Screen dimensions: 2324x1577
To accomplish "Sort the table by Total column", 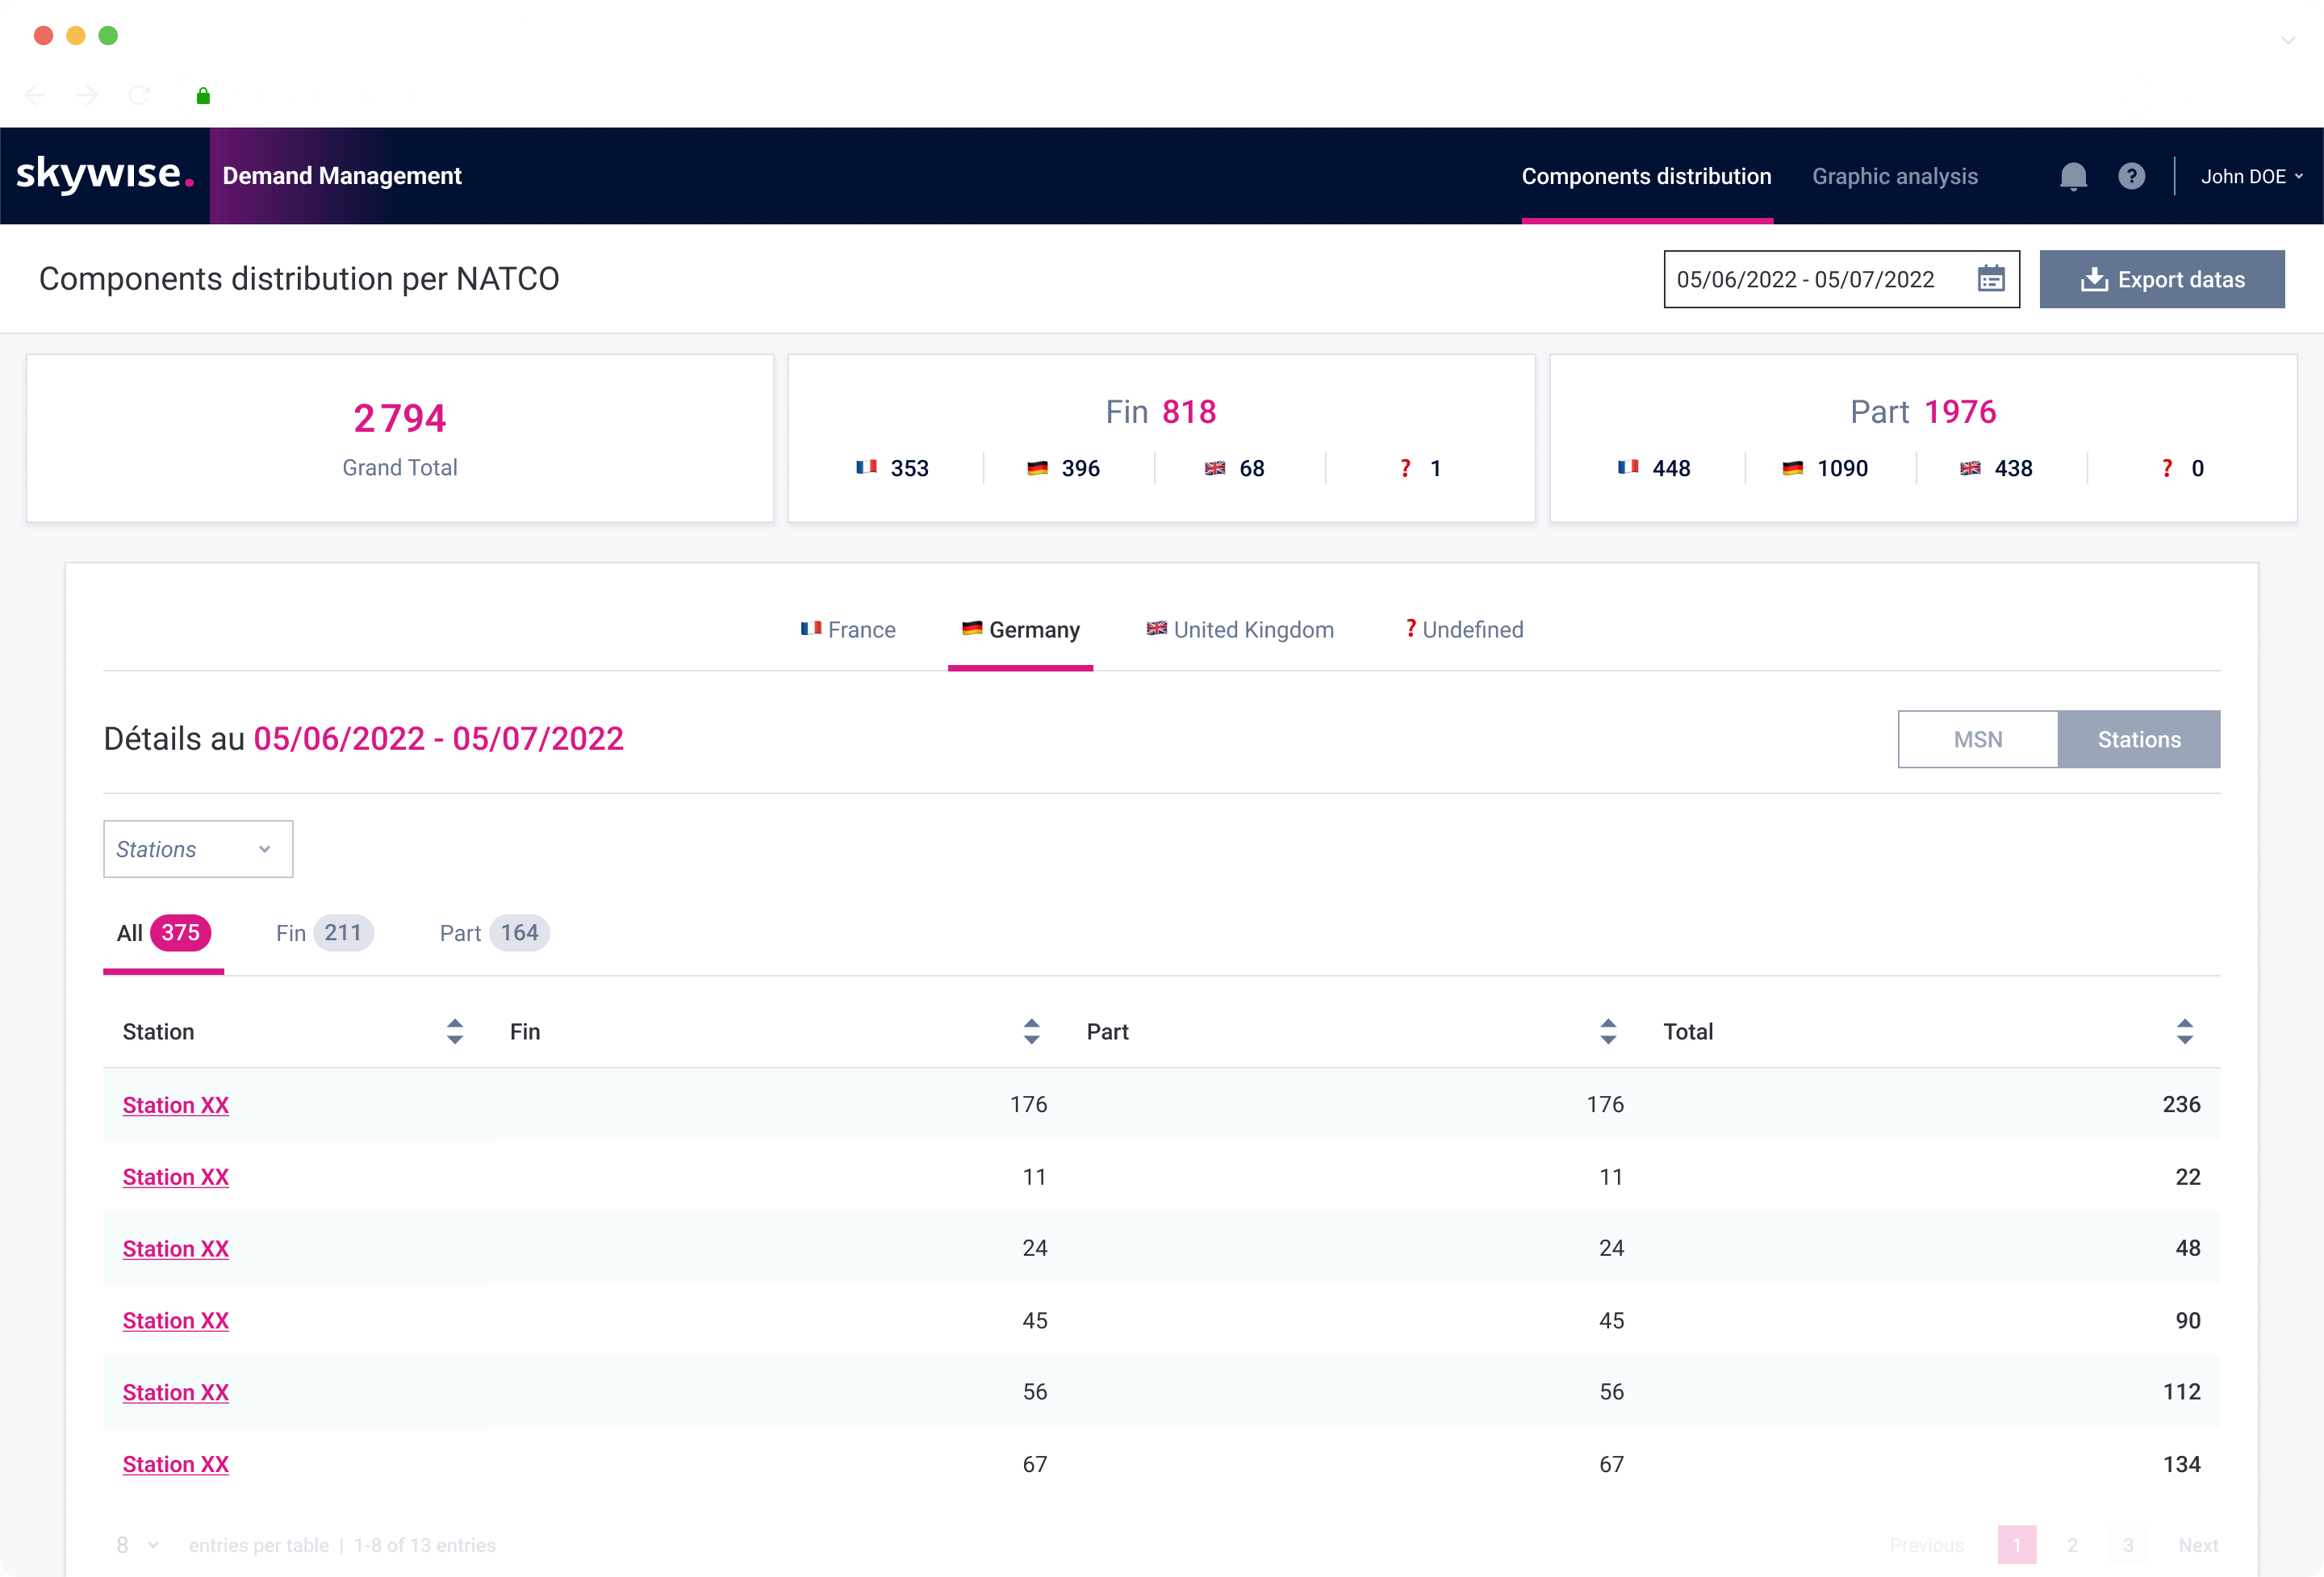I will [x=2187, y=1031].
